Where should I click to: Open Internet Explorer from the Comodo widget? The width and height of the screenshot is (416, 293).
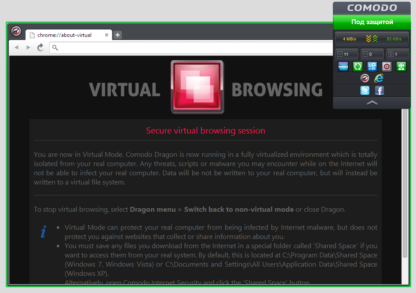(379, 78)
